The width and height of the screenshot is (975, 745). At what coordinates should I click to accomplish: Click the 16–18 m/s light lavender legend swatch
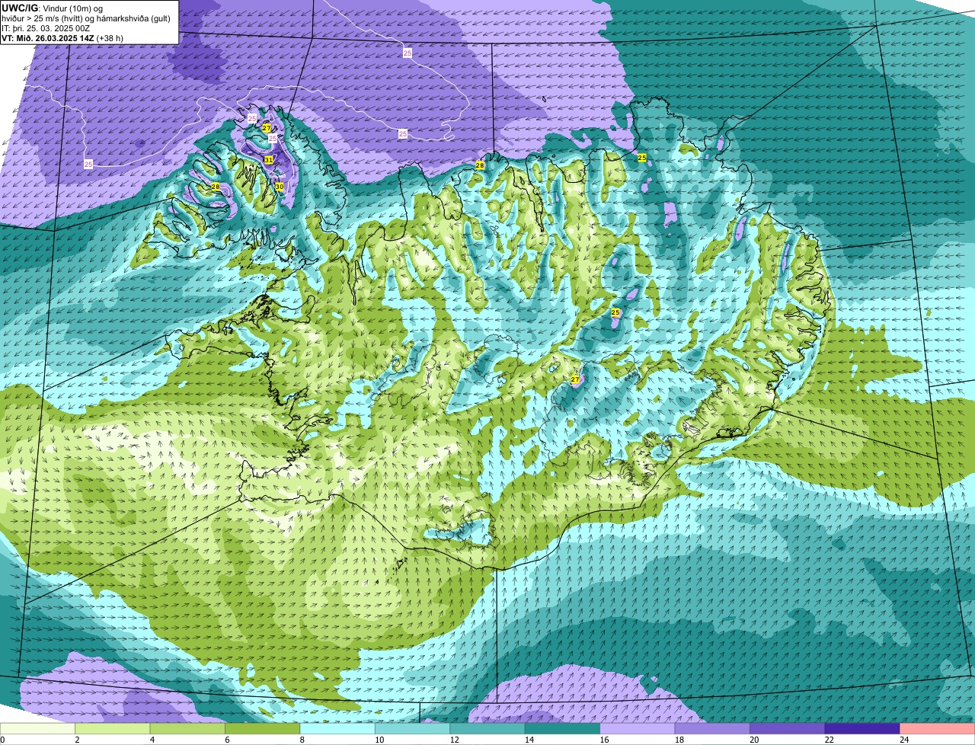[x=637, y=728]
